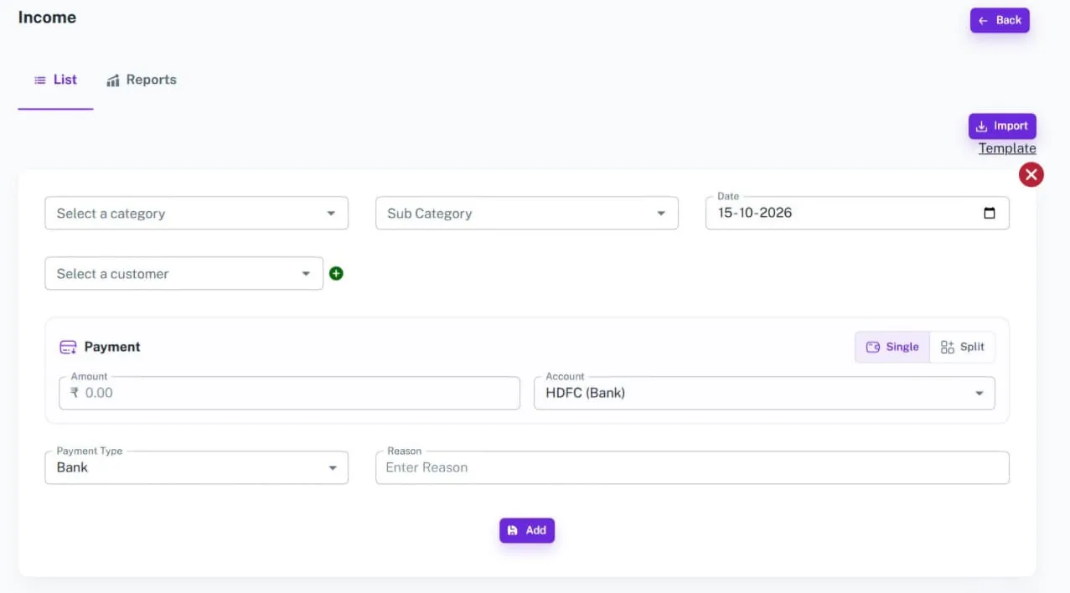Switch payment mode to Single
Screen dimensions: 1070x593
point(892,347)
